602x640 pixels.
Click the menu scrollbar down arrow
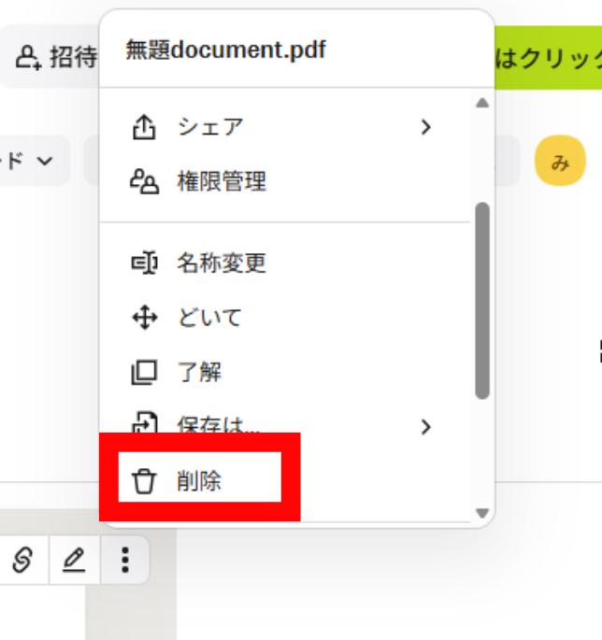pos(482,513)
